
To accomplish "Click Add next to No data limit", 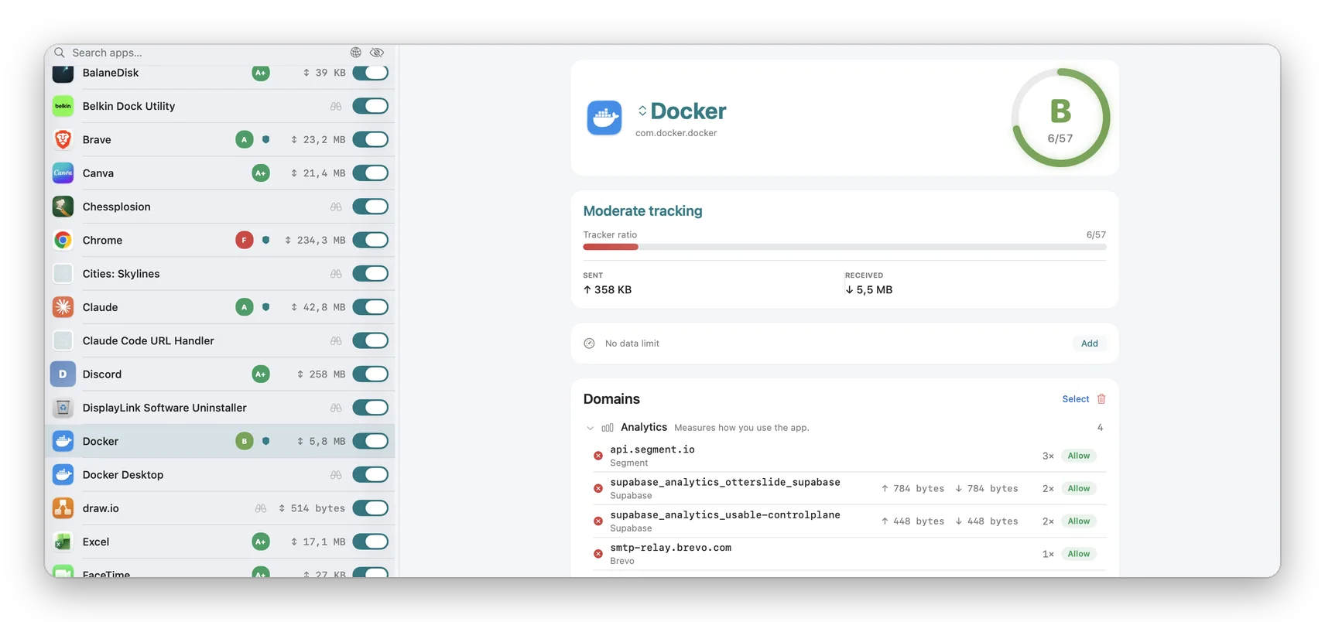I will [x=1090, y=343].
